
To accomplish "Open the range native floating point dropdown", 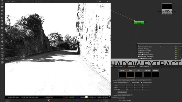I will tap(125, 95).
